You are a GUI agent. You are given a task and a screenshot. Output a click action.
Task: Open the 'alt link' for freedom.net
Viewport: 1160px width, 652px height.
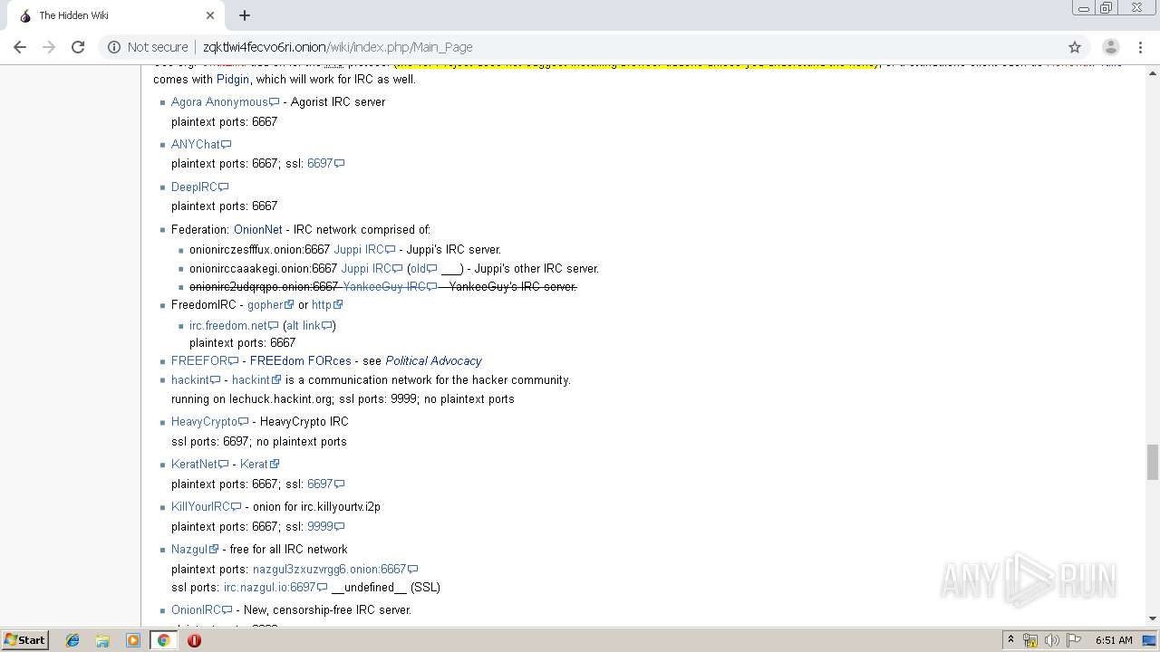click(309, 326)
